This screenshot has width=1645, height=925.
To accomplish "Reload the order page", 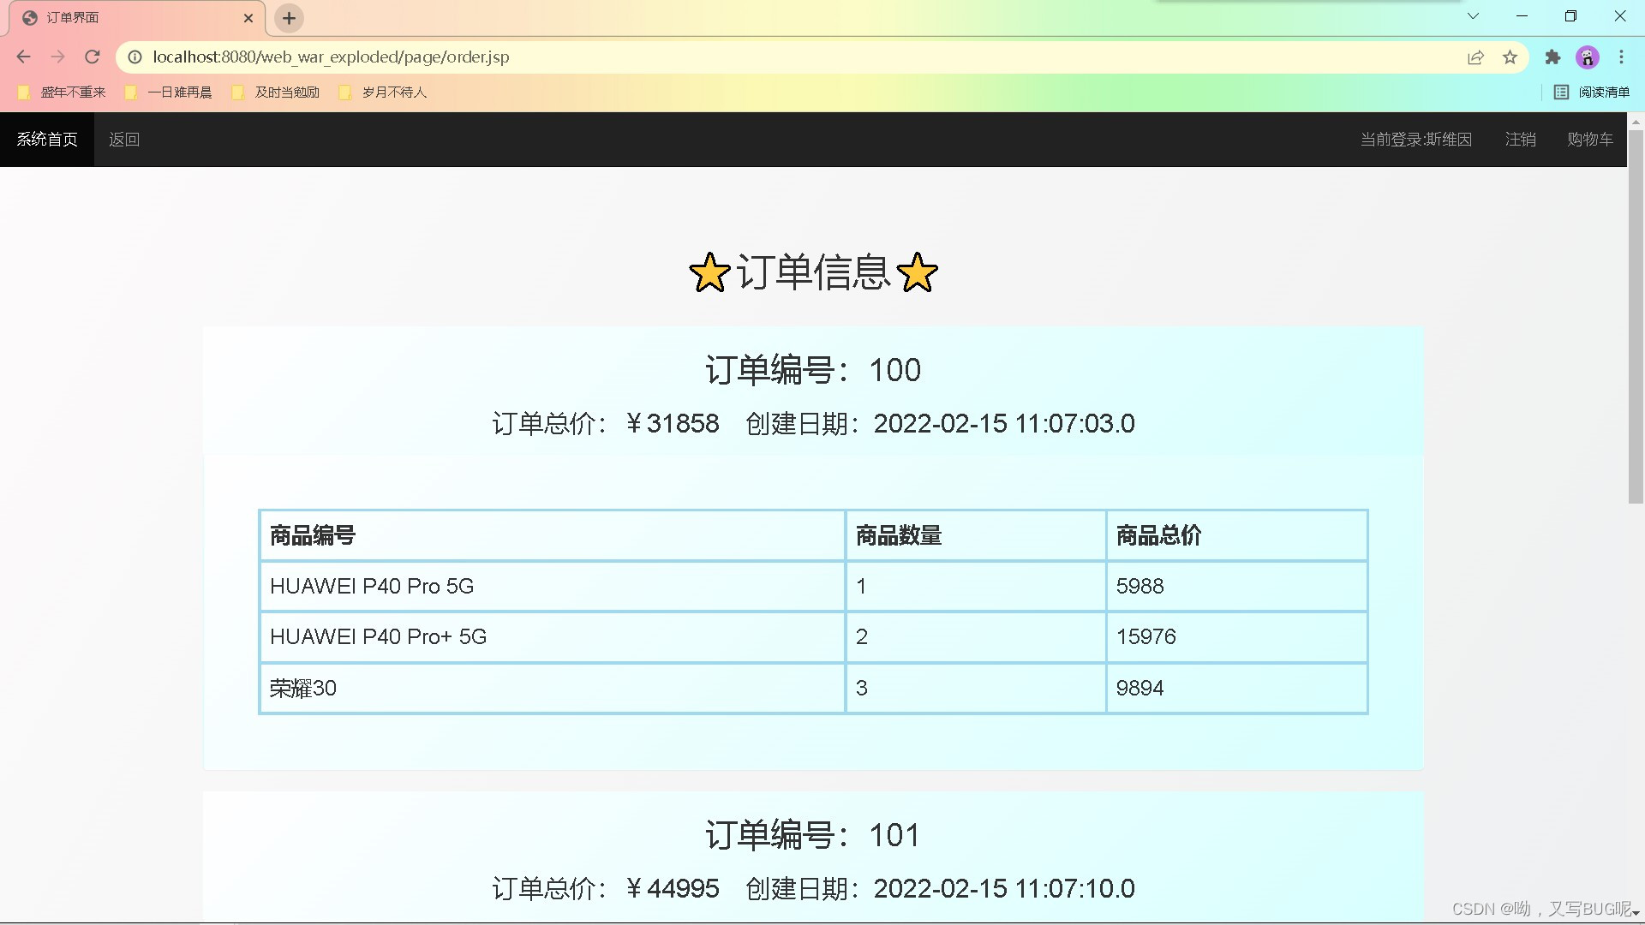I will click(93, 57).
